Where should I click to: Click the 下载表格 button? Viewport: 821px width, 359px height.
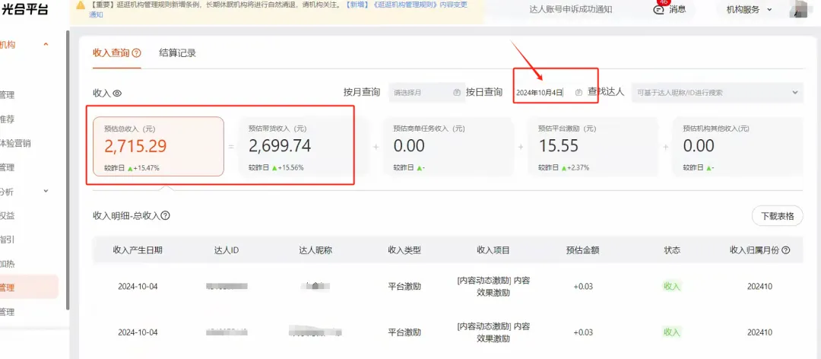tap(777, 216)
